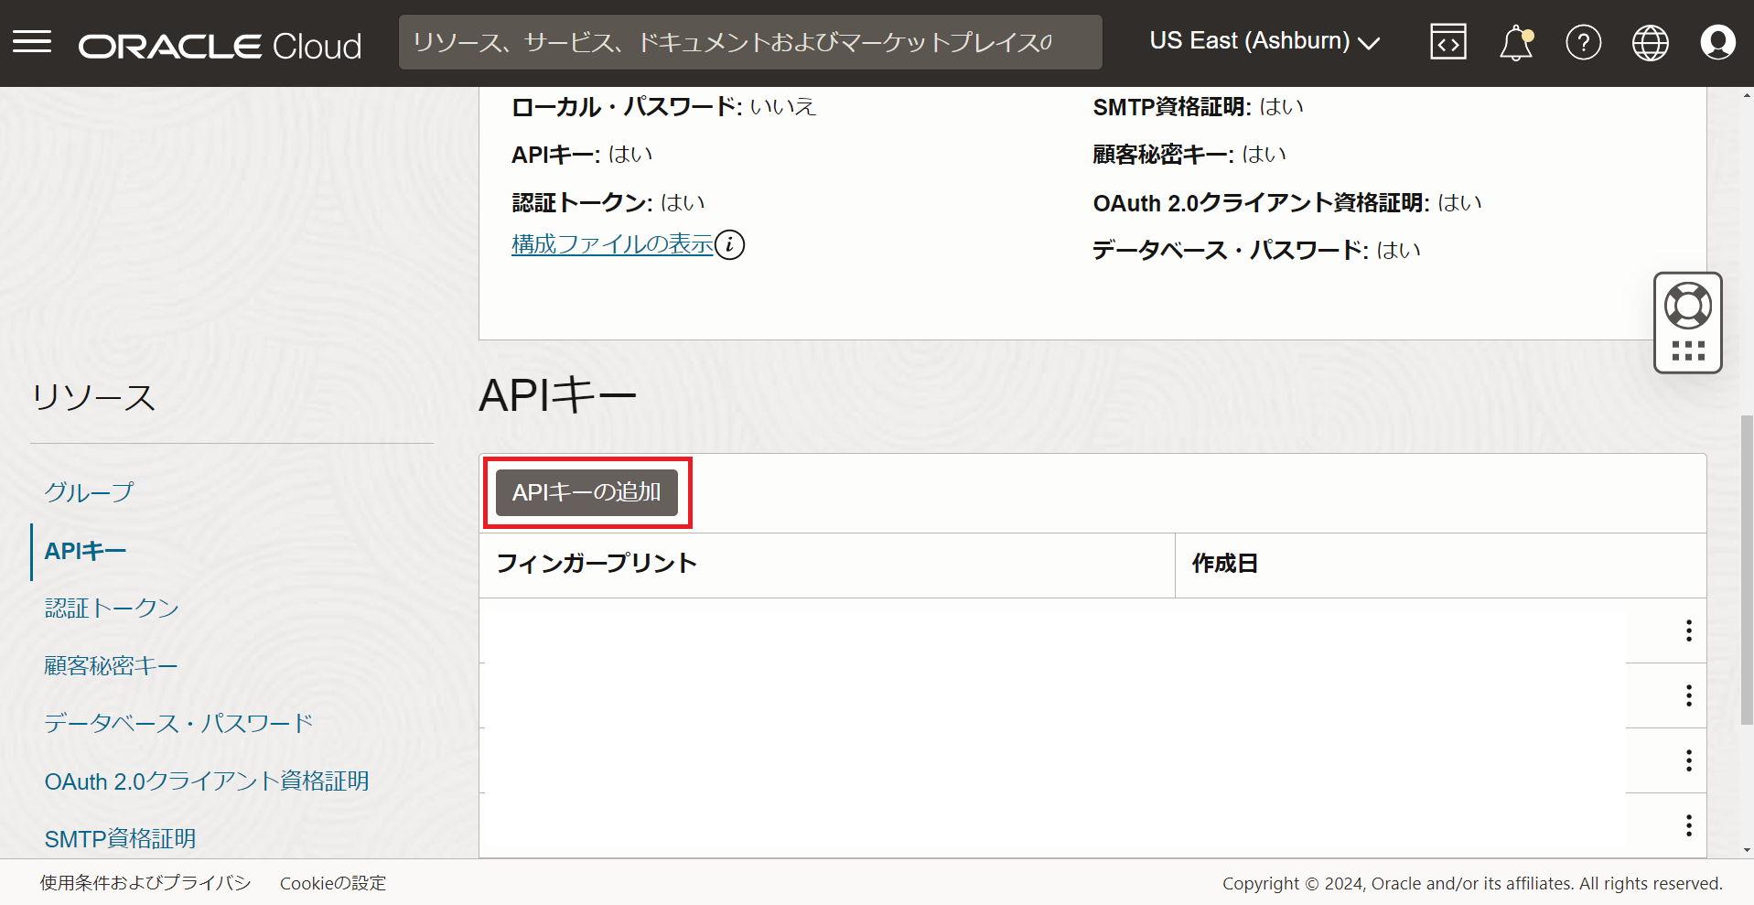
Task: Open the 構成ファイルの表示 link
Action: [612, 244]
